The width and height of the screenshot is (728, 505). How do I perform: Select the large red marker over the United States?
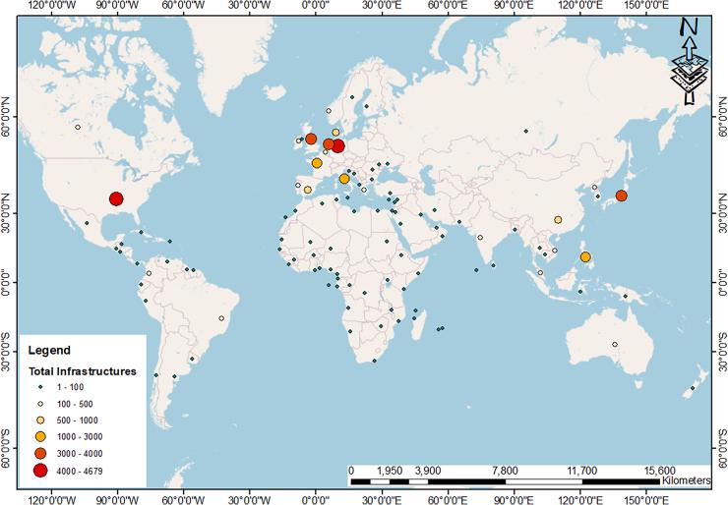pyautogui.click(x=116, y=199)
